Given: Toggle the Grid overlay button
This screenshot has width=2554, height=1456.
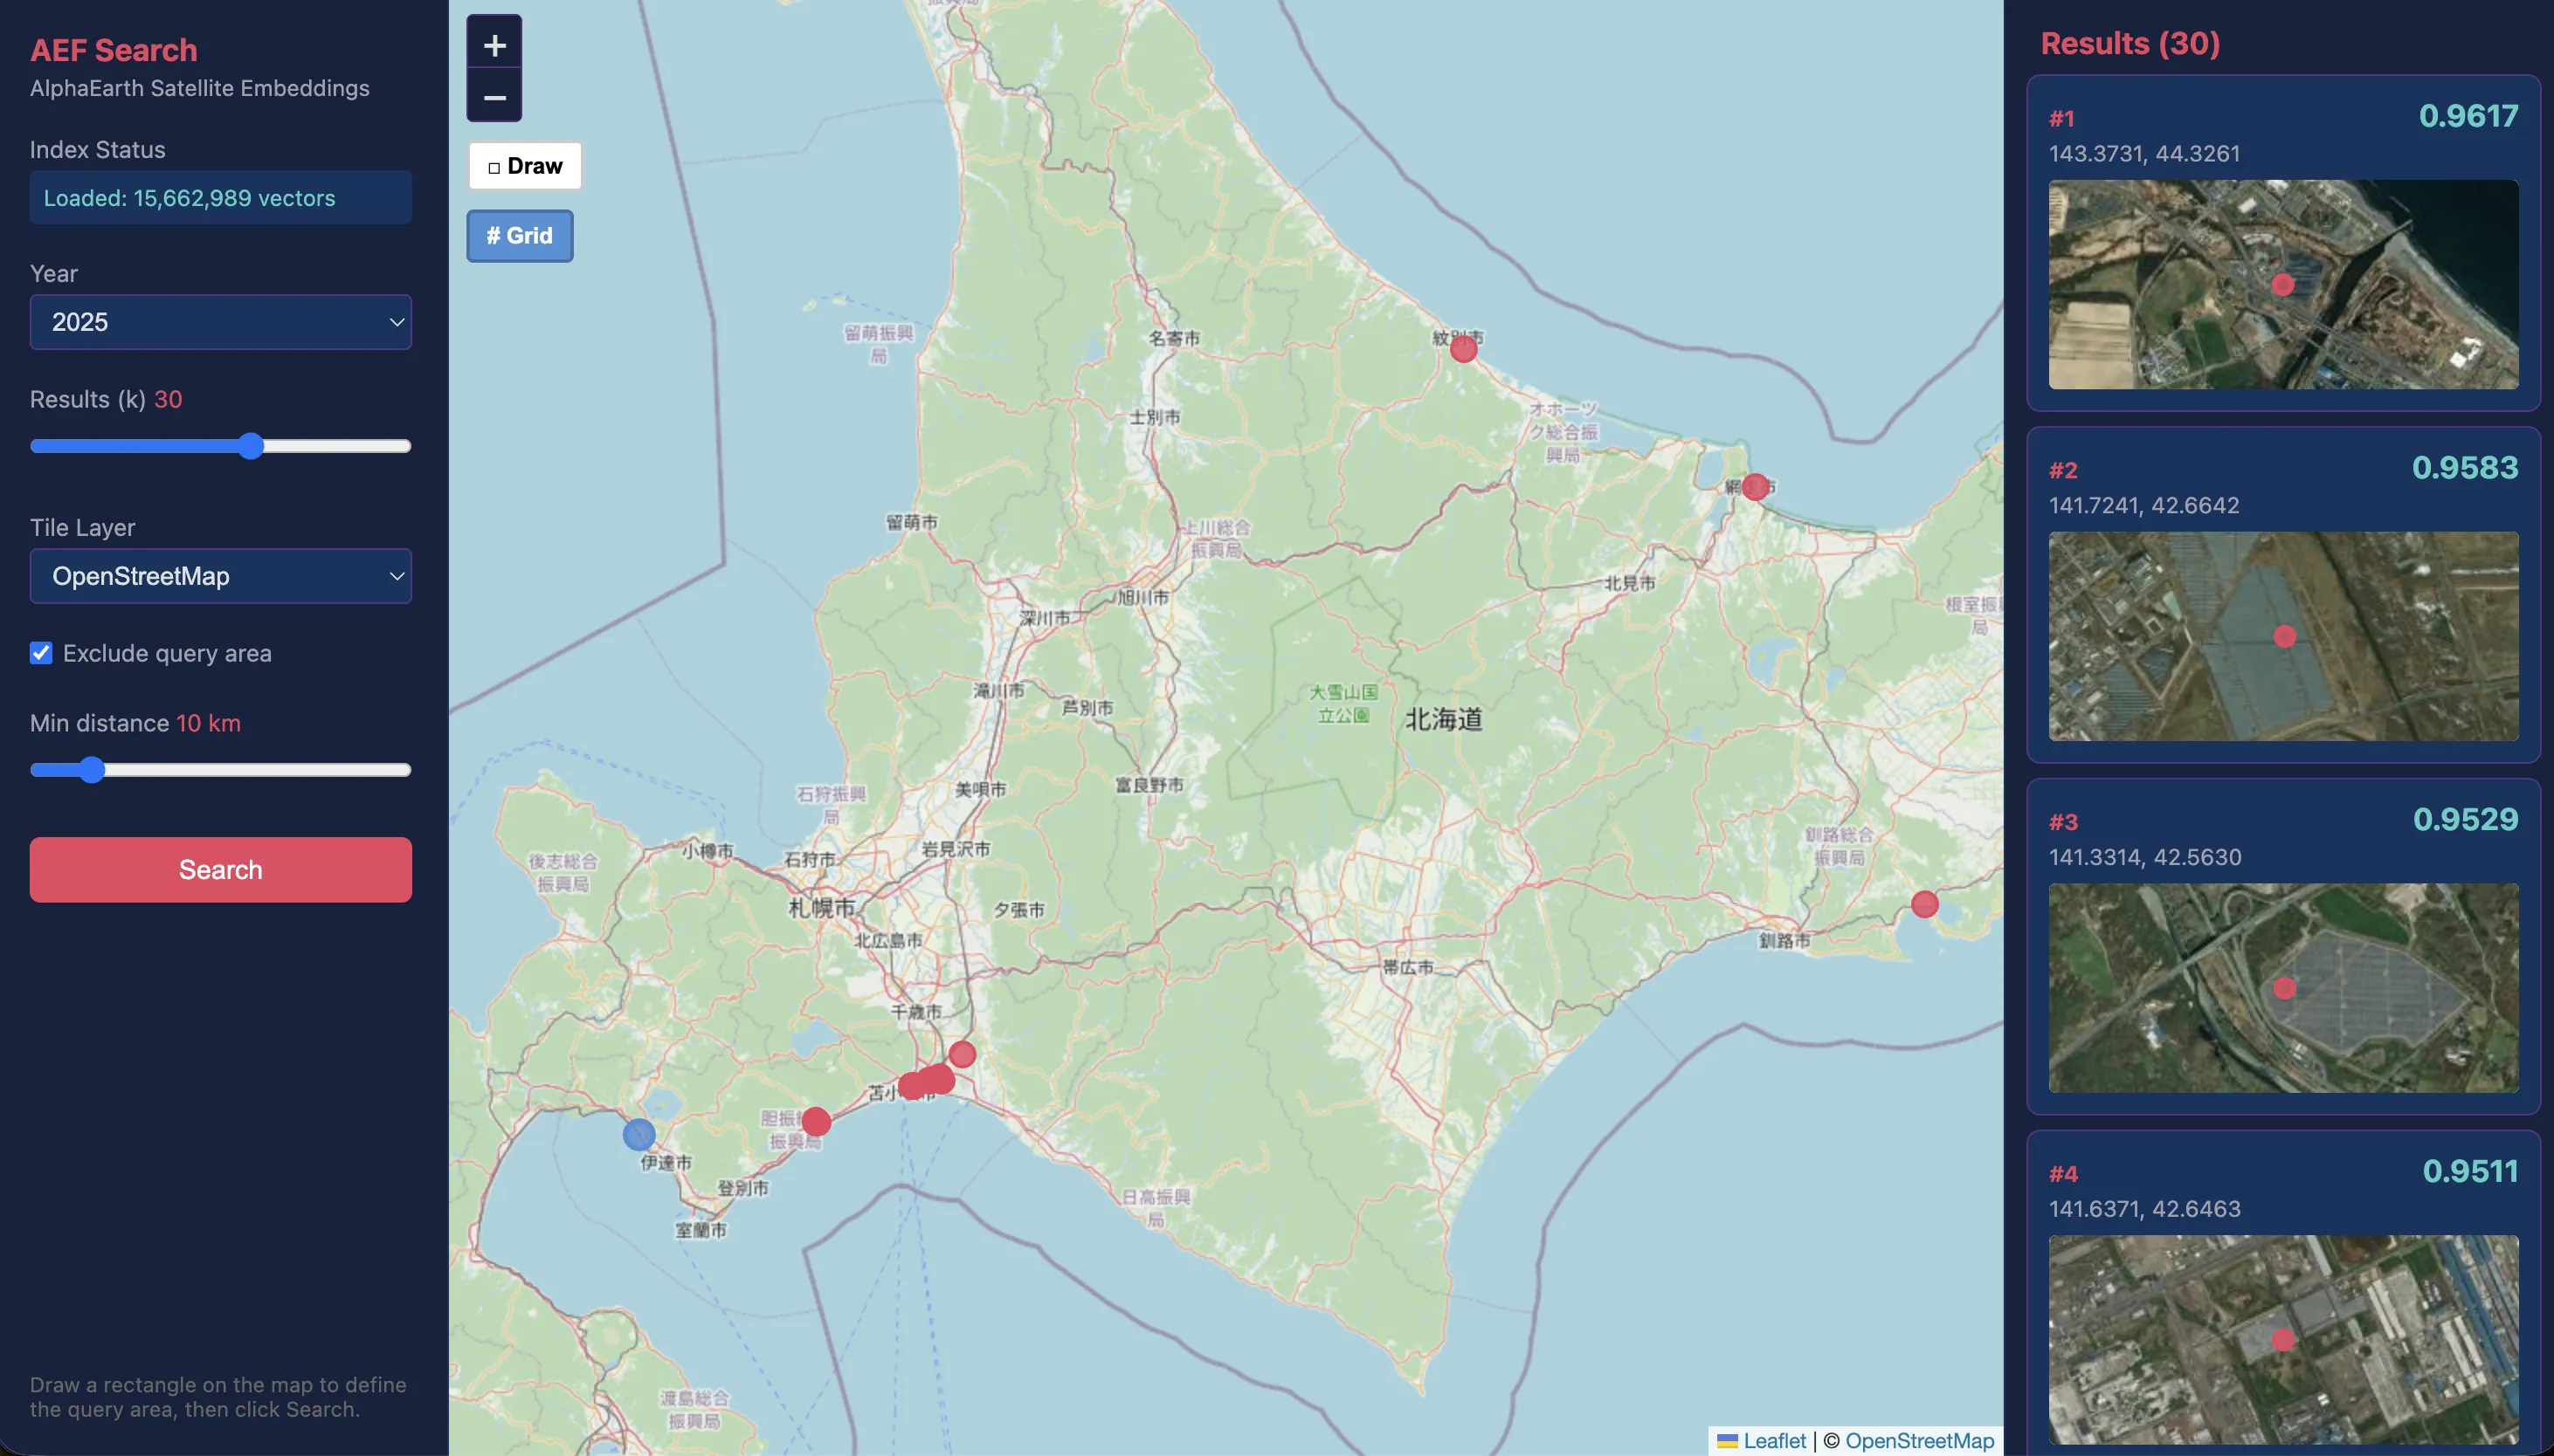Looking at the screenshot, I should (519, 236).
